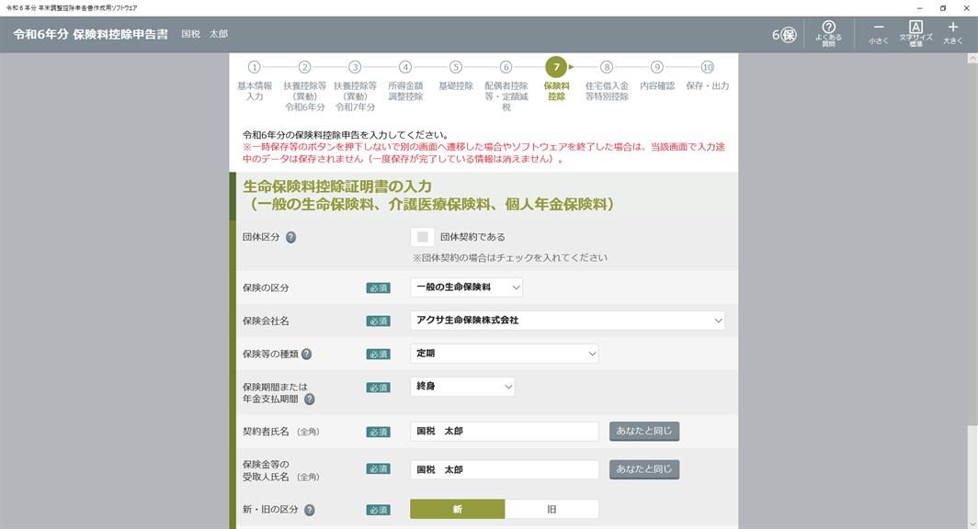This screenshot has height=529, width=978.
Task: Click あなたと同じ button for 契約者氏名
Action: [x=644, y=431]
